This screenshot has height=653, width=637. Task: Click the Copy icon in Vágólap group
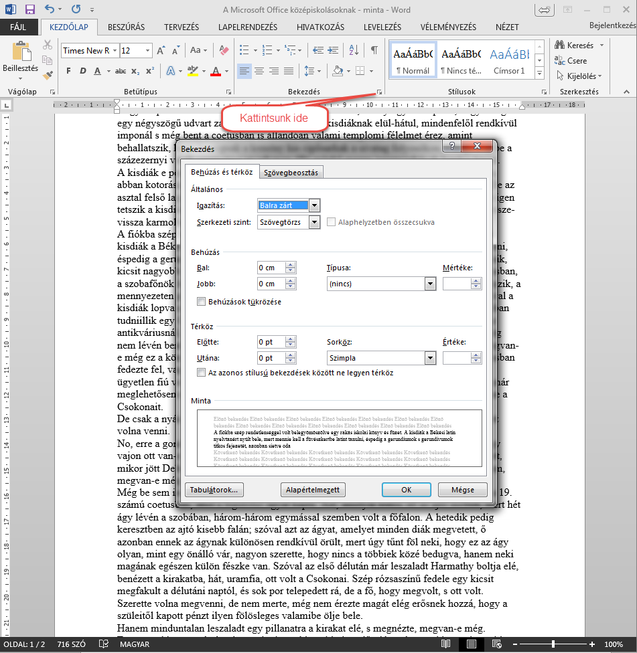(x=47, y=60)
